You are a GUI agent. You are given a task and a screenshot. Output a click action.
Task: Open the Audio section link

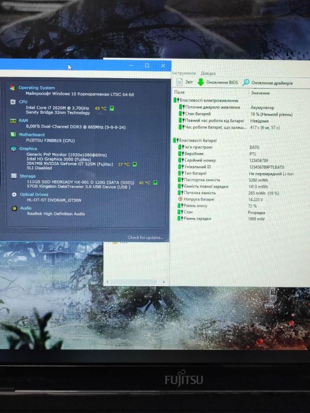[26, 208]
